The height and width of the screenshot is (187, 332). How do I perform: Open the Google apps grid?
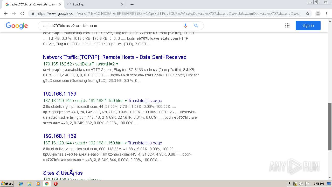[x=287, y=25]
